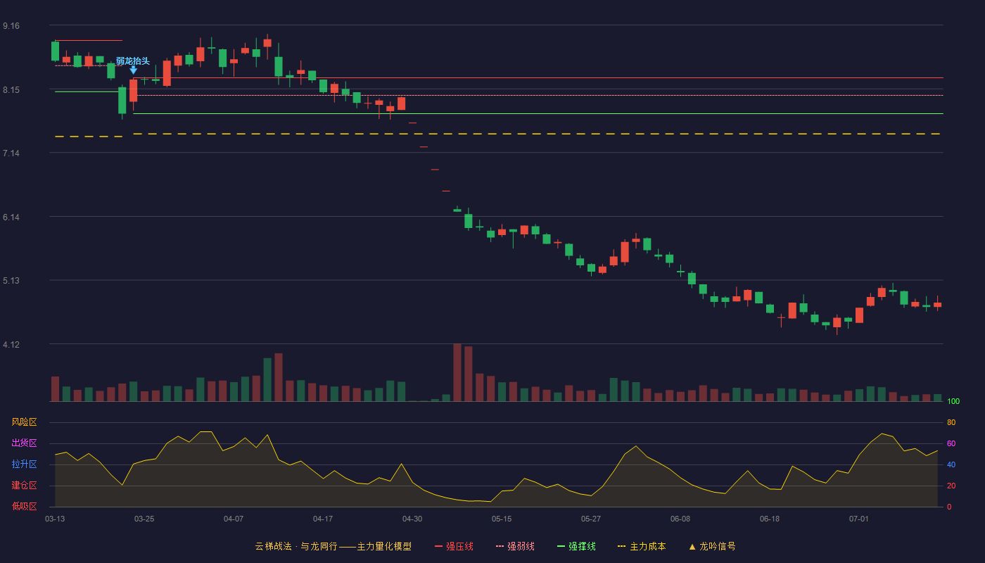Viewport: 985px width, 563px height.
Task: Click the 05-15 date axis label
Action: coord(502,519)
